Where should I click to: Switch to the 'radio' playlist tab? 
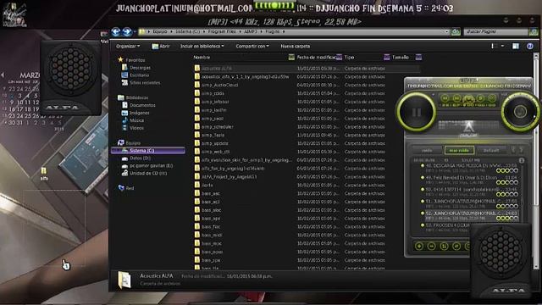(x=427, y=151)
